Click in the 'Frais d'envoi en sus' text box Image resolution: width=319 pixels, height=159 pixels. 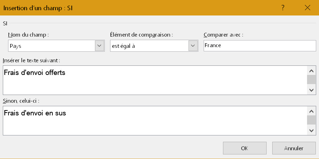click(154, 120)
